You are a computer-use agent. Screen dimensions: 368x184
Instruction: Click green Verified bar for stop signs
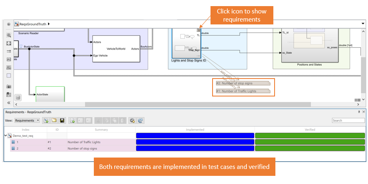pyautogui.click(x=310, y=149)
